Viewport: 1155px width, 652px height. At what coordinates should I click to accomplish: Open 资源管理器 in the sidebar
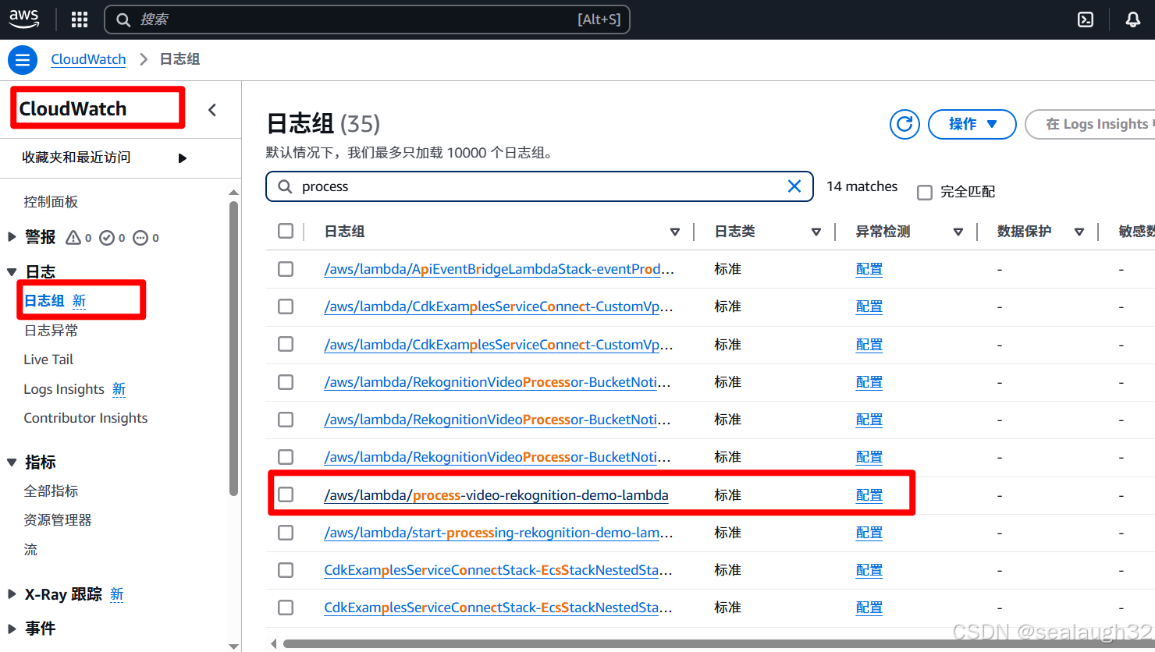click(58, 520)
